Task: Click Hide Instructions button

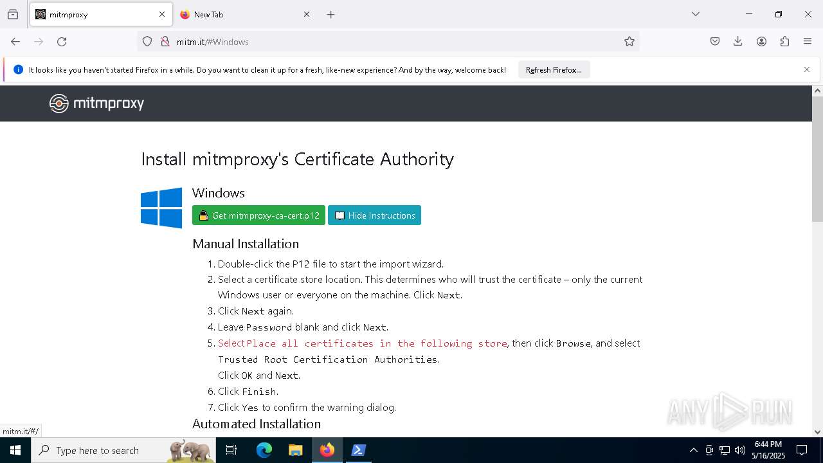Action: (x=374, y=215)
